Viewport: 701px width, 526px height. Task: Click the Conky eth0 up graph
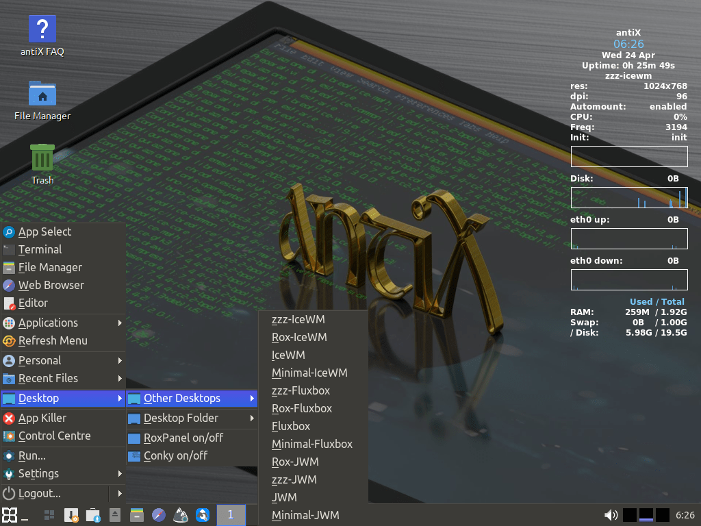coord(629,238)
